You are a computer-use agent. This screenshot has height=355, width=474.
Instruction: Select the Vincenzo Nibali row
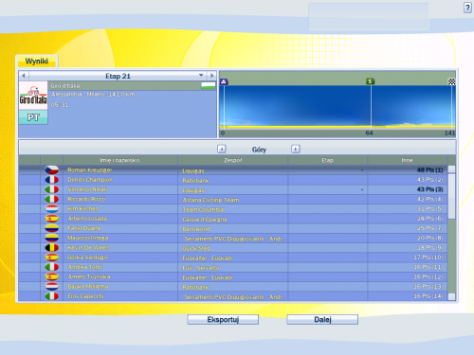tap(233, 189)
